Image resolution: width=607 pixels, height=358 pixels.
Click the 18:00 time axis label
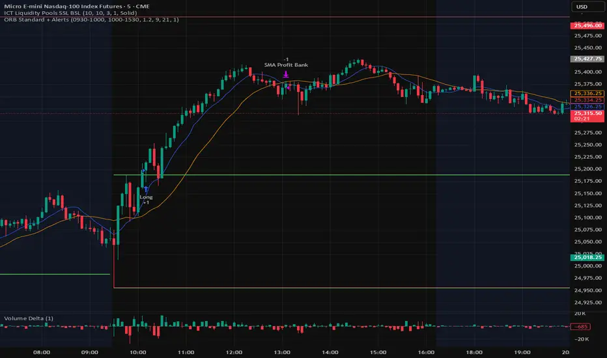coord(474,352)
